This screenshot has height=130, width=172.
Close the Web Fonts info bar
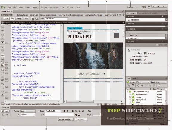click(x=123, y=22)
